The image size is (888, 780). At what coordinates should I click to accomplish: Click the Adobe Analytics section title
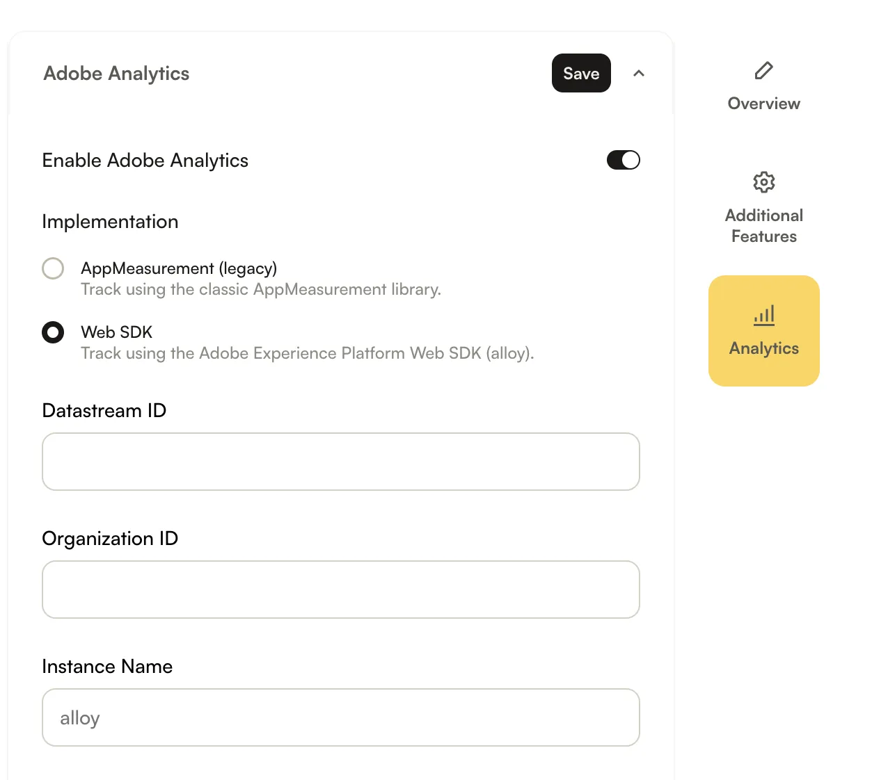(x=116, y=74)
